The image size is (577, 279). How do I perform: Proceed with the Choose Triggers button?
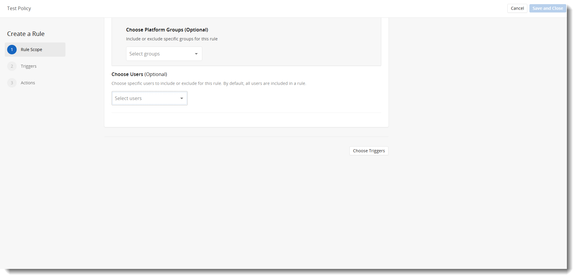click(x=369, y=151)
